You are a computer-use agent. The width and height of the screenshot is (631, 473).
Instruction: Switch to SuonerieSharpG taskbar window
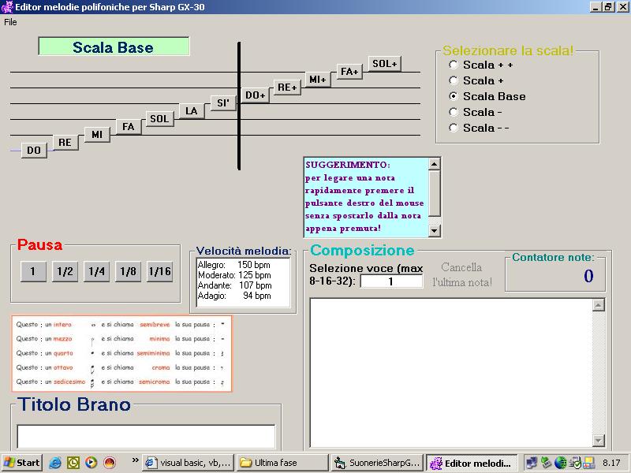coord(376,463)
